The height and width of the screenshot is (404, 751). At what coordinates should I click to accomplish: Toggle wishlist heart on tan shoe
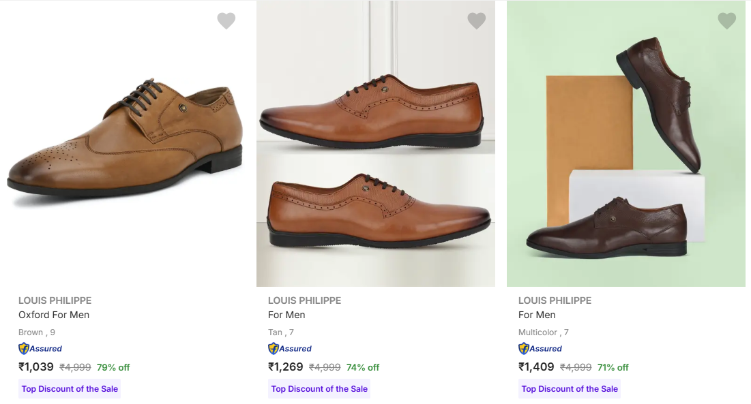pos(476,21)
